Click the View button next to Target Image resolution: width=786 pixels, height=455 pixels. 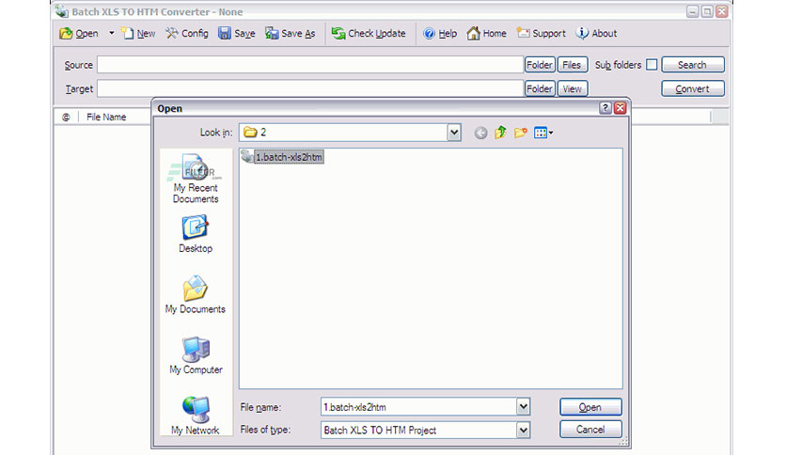(x=572, y=88)
